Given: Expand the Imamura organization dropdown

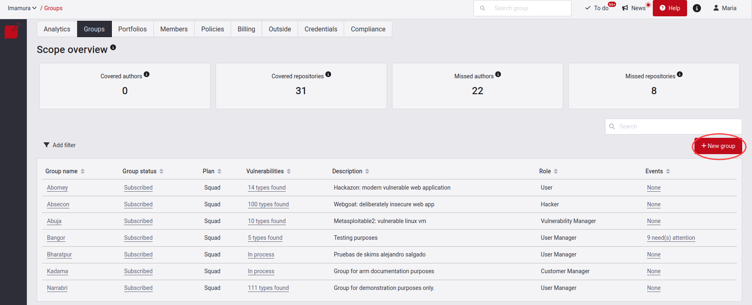Looking at the screenshot, I should 22,8.
